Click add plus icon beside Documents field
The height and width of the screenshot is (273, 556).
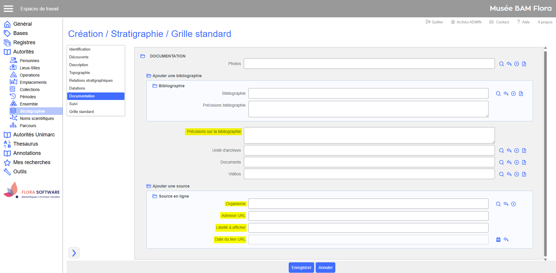516,162
